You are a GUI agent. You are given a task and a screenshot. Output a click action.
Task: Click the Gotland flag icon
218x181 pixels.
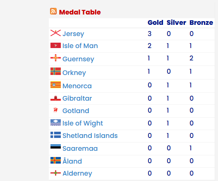point(55,110)
